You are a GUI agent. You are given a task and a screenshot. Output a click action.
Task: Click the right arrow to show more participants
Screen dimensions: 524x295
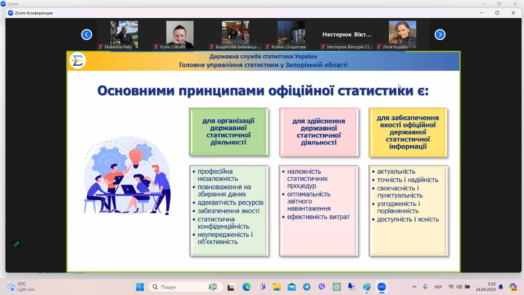(x=440, y=34)
